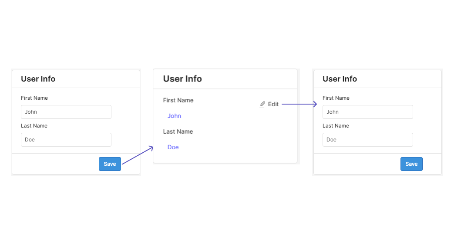Image resolution: width=461 pixels, height=236 pixels.
Task: Click the User Info heading of the read-only card
Action: tap(182, 79)
